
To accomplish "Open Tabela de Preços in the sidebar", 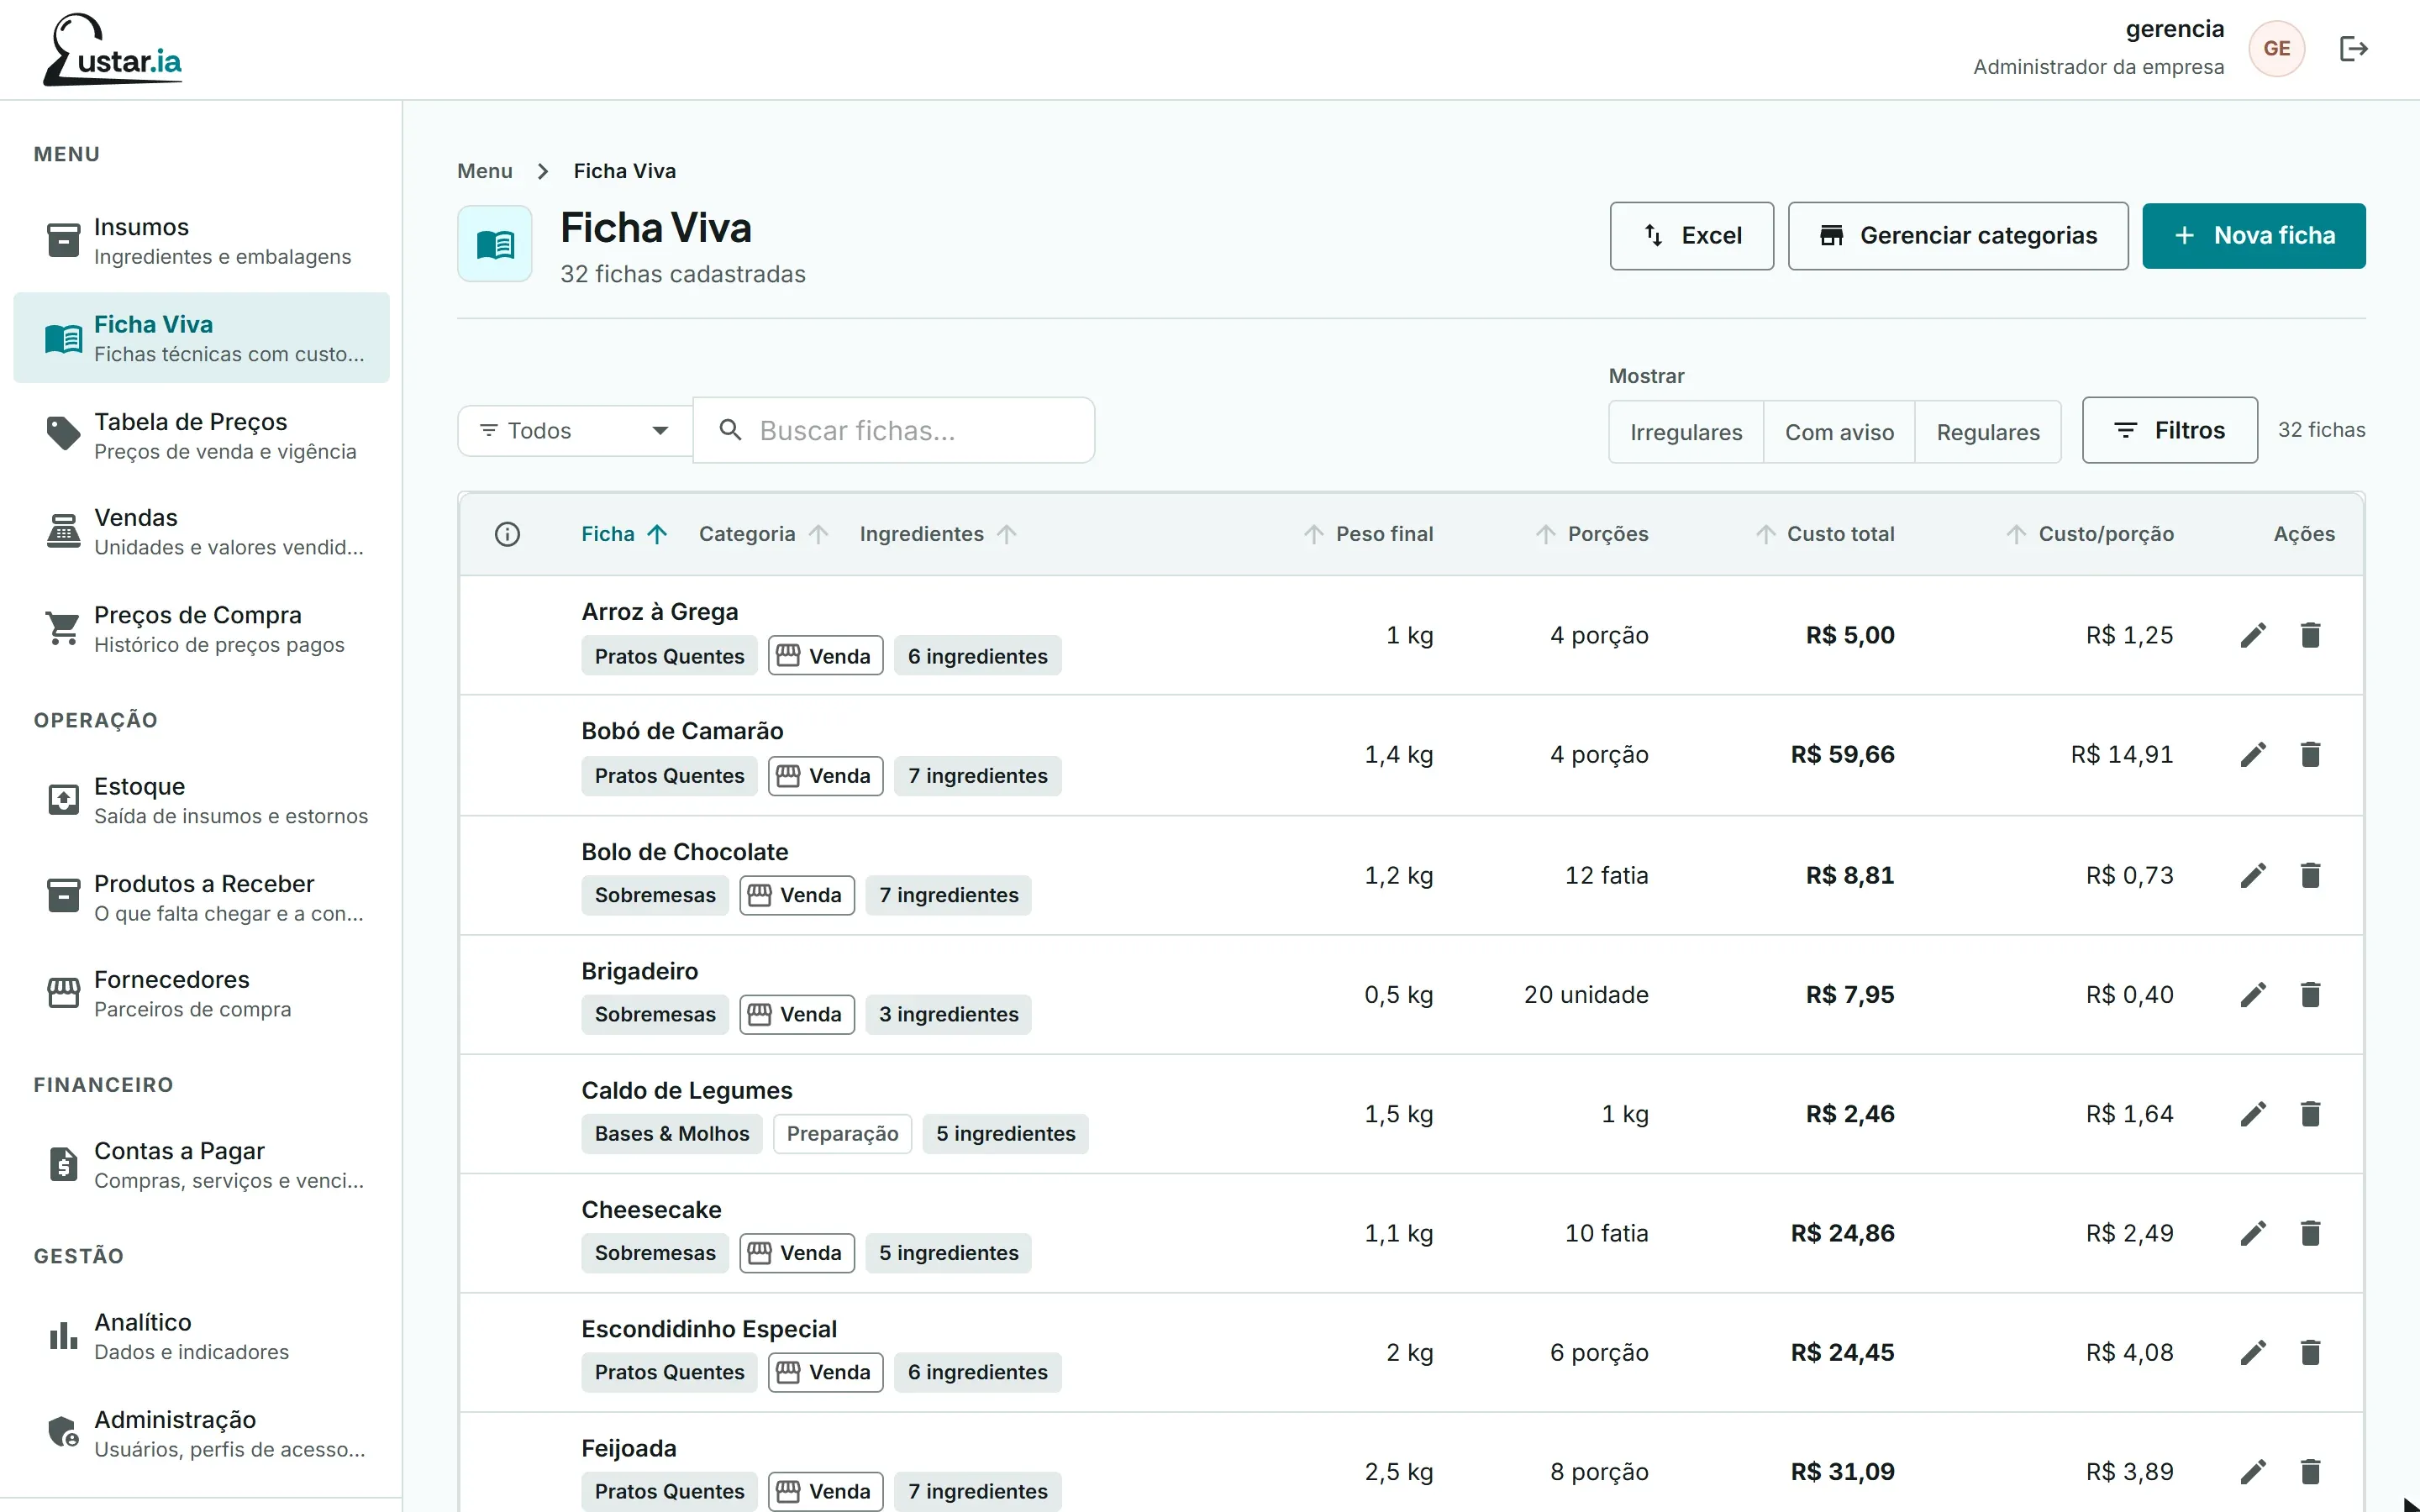I will point(201,436).
